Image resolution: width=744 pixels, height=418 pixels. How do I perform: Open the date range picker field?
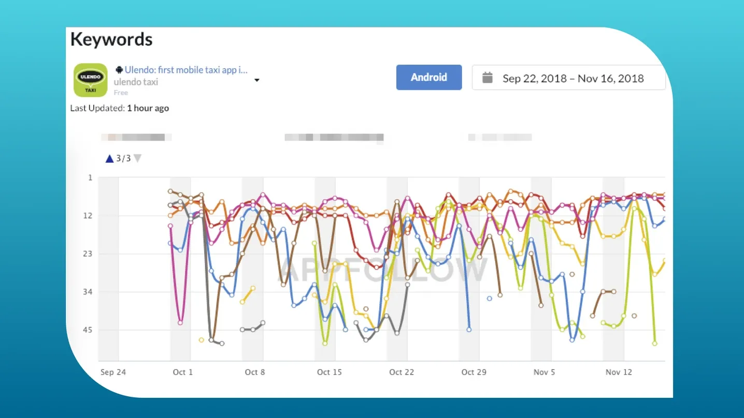(x=568, y=78)
